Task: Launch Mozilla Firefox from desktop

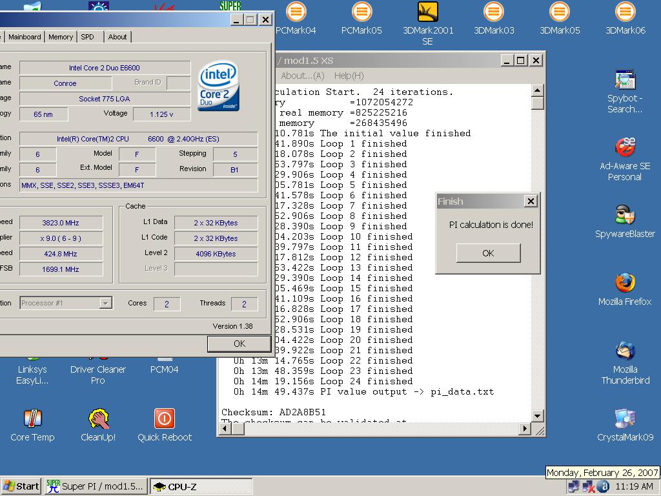Action: (625, 289)
